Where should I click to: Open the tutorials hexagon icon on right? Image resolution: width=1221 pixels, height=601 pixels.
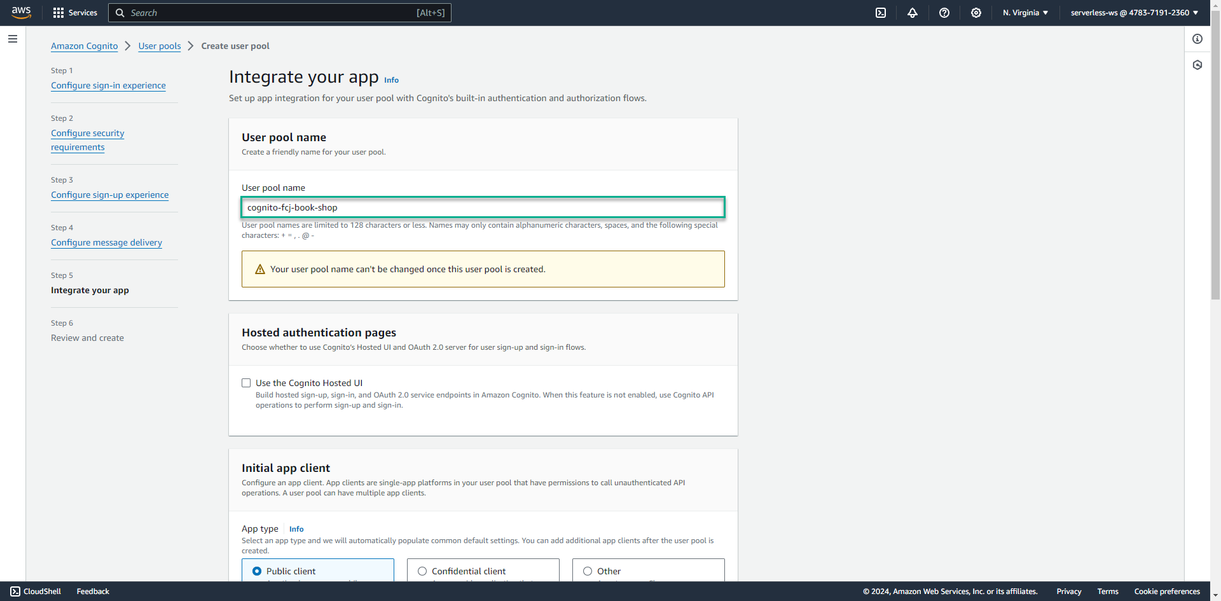click(x=1197, y=65)
